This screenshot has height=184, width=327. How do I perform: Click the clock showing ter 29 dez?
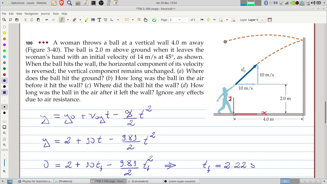coord(166,3)
